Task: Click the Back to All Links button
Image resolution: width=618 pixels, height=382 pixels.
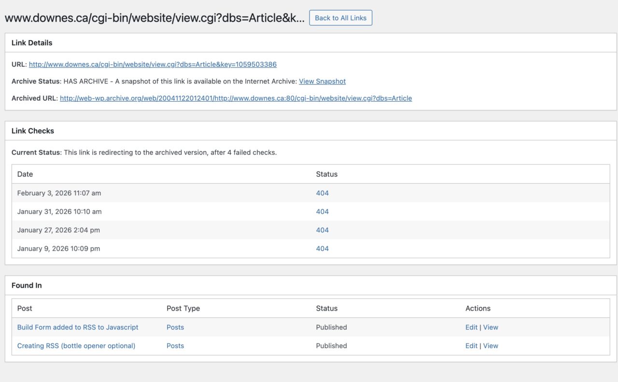Action: coord(340,18)
